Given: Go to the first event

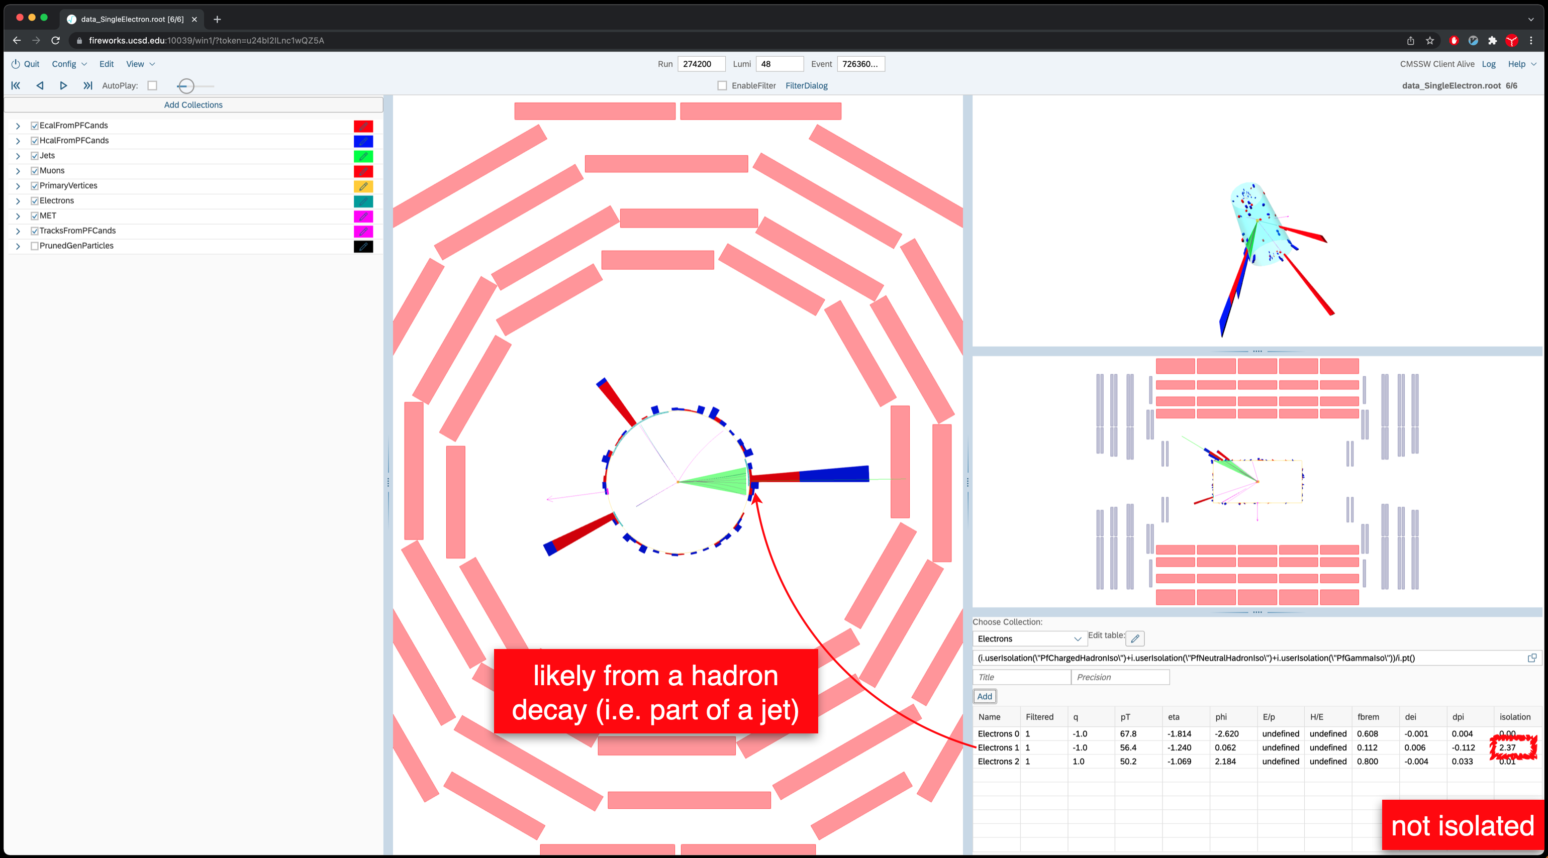Looking at the screenshot, I should pos(16,85).
